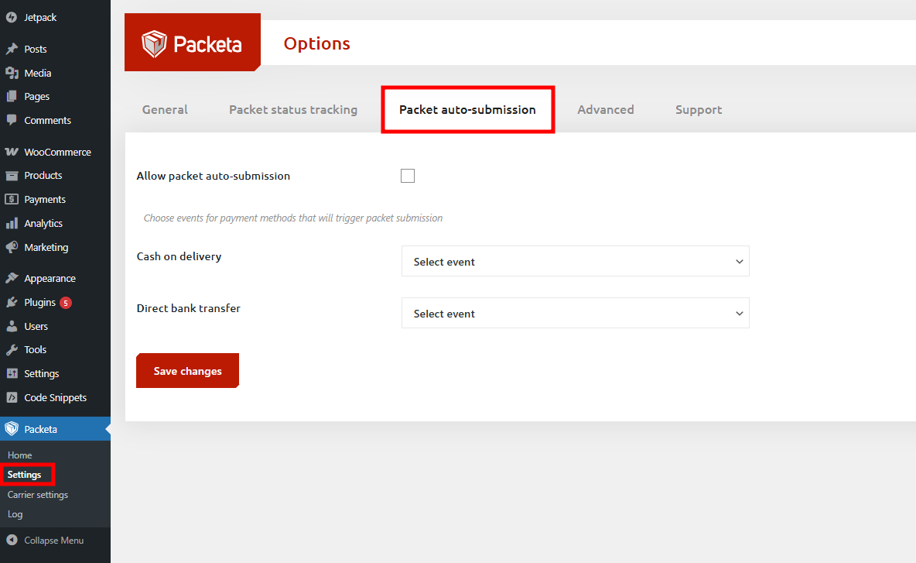916x563 pixels.
Task: Click the Appearance brush icon
Action: (12, 278)
